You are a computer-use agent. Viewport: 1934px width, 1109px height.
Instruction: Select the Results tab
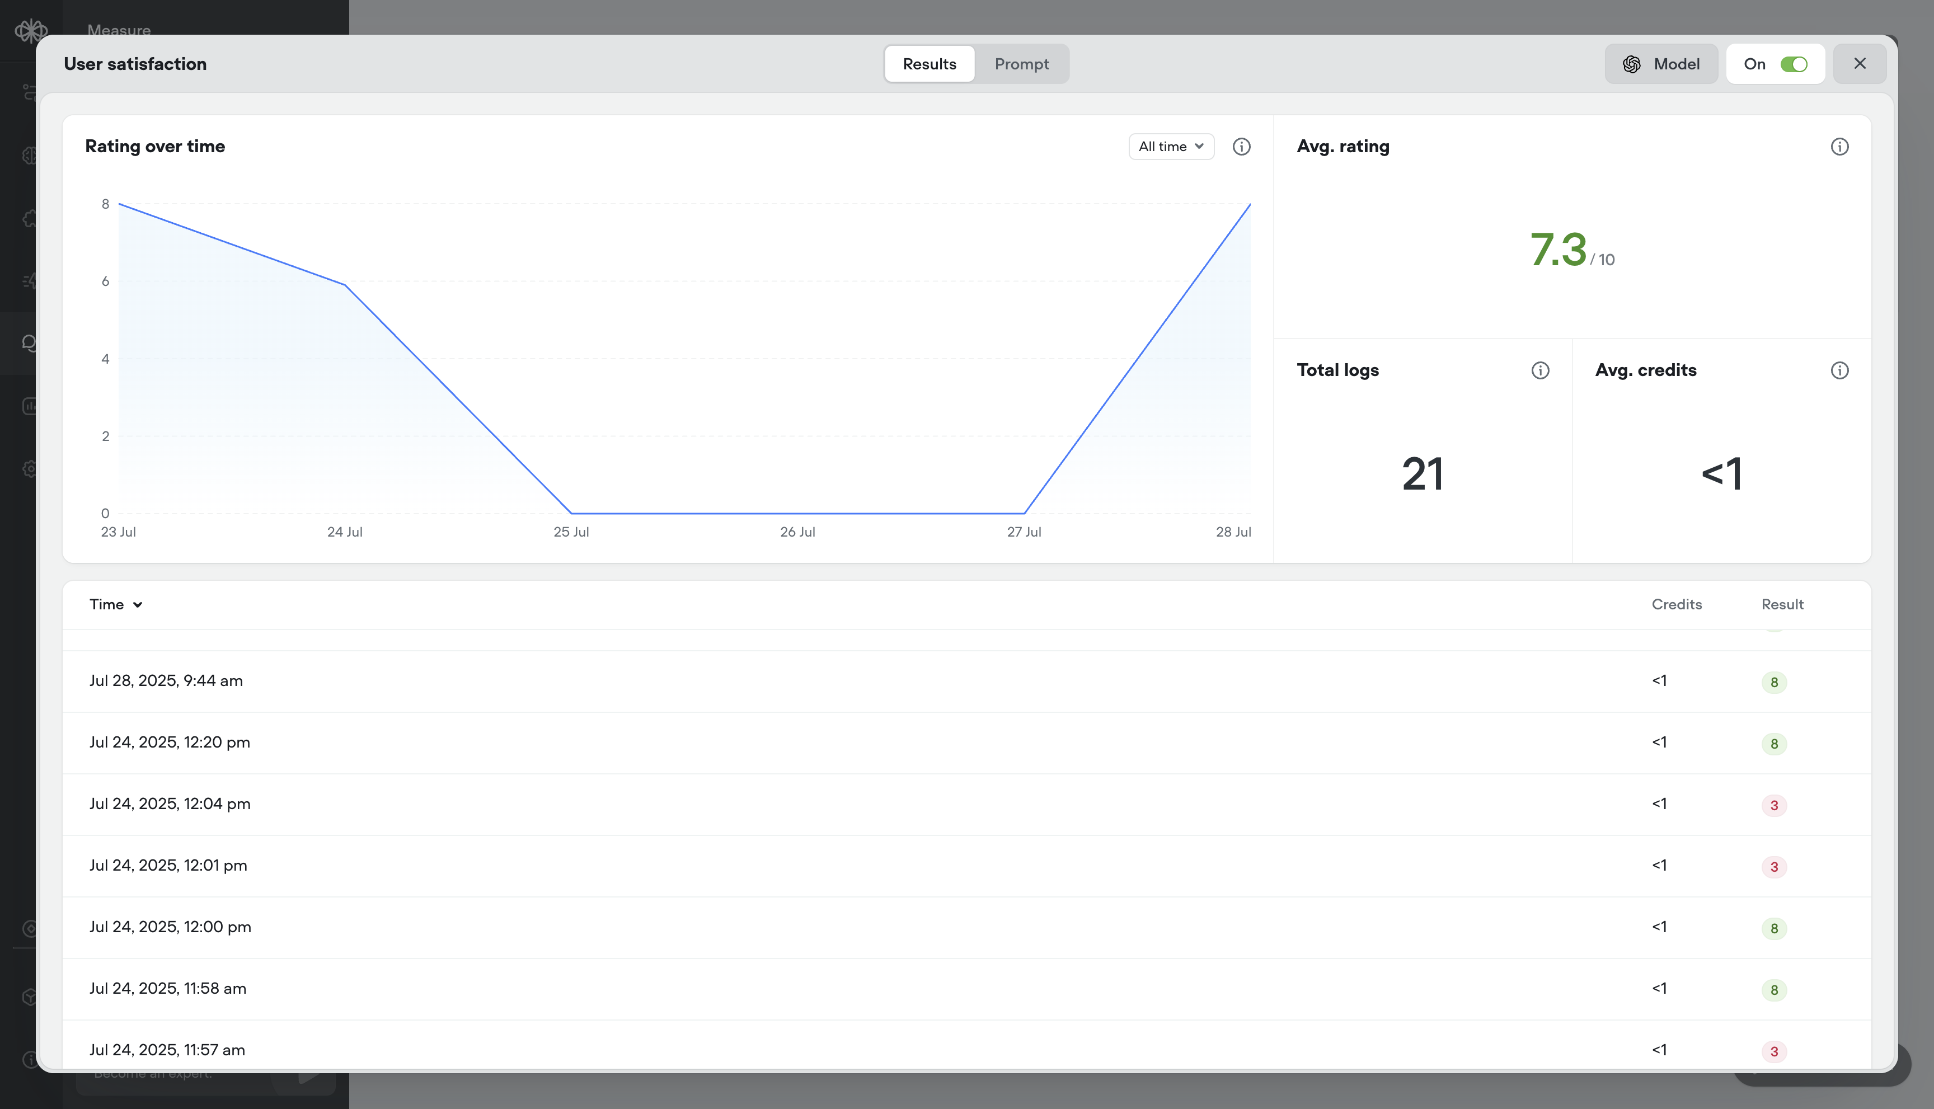pos(928,64)
